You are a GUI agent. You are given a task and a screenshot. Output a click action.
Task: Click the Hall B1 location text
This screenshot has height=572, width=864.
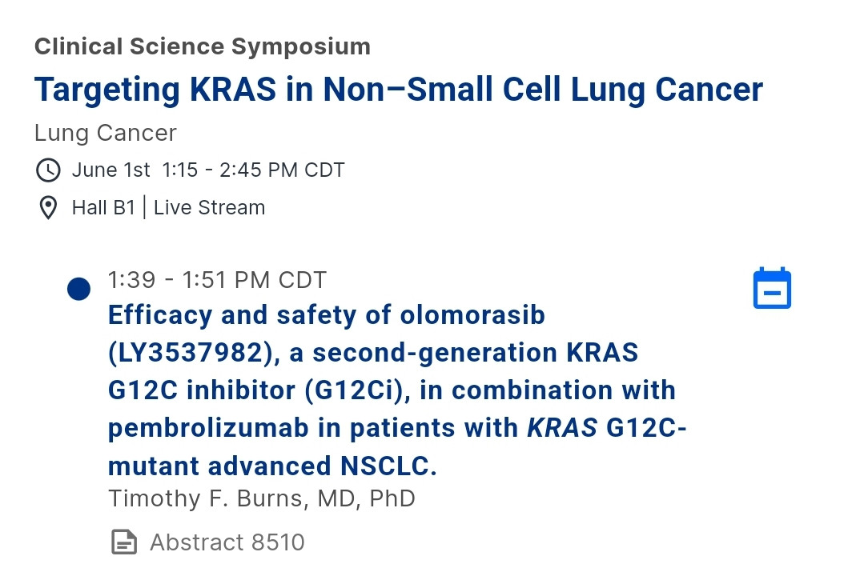[x=103, y=207]
